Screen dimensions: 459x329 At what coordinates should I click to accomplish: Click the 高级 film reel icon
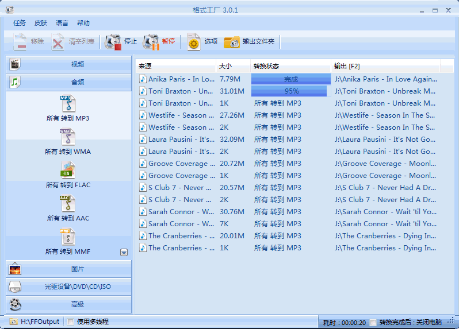[14, 304]
